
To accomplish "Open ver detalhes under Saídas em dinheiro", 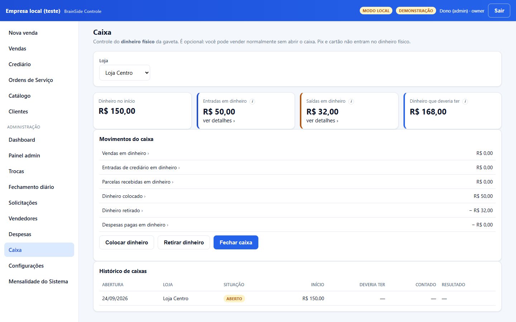I will (x=322, y=121).
